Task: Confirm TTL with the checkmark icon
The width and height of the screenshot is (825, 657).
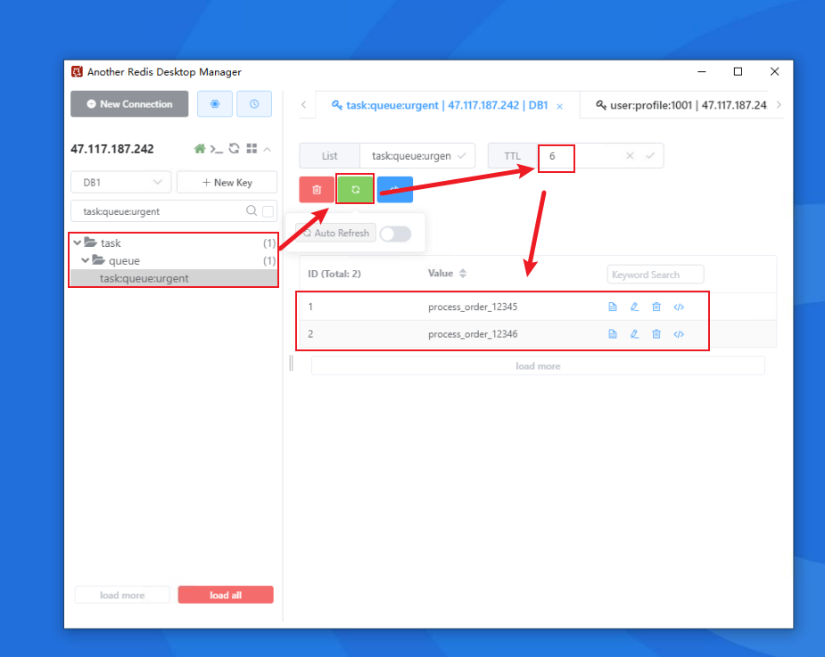Action: point(650,156)
